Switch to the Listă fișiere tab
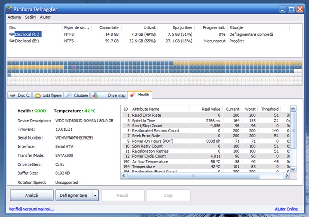Viewport: 309px width, 217px height. pos(48,95)
